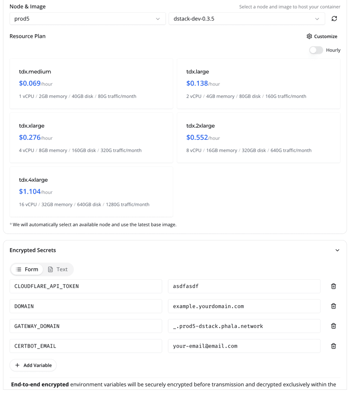
Task: Open the dstack-dev-0.3.5 image dropdown
Action: click(247, 19)
